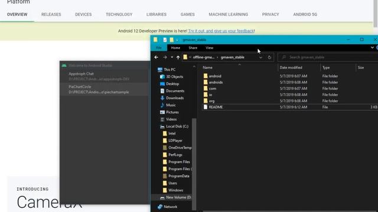
Task: Sort by the Size column header
Action: click(x=361, y=68)
